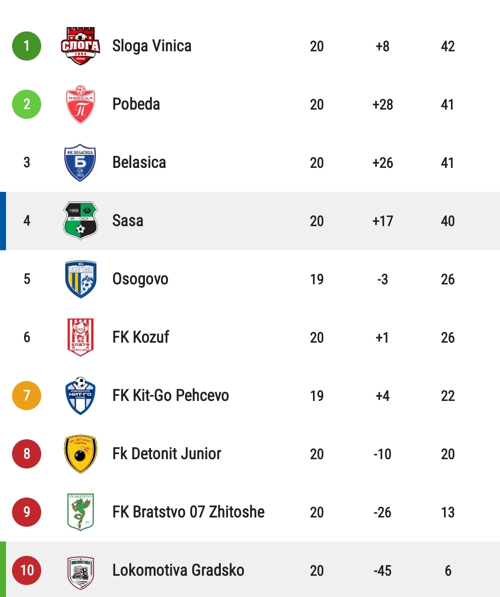Tap the orange position 7 badge
The image size is (500, 597).
(26, 395)
